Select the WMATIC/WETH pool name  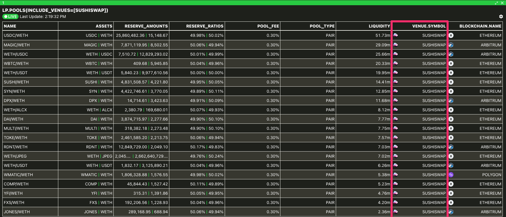coord(18,175)
